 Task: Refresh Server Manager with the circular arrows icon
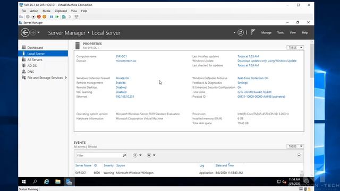pos(241,32)
